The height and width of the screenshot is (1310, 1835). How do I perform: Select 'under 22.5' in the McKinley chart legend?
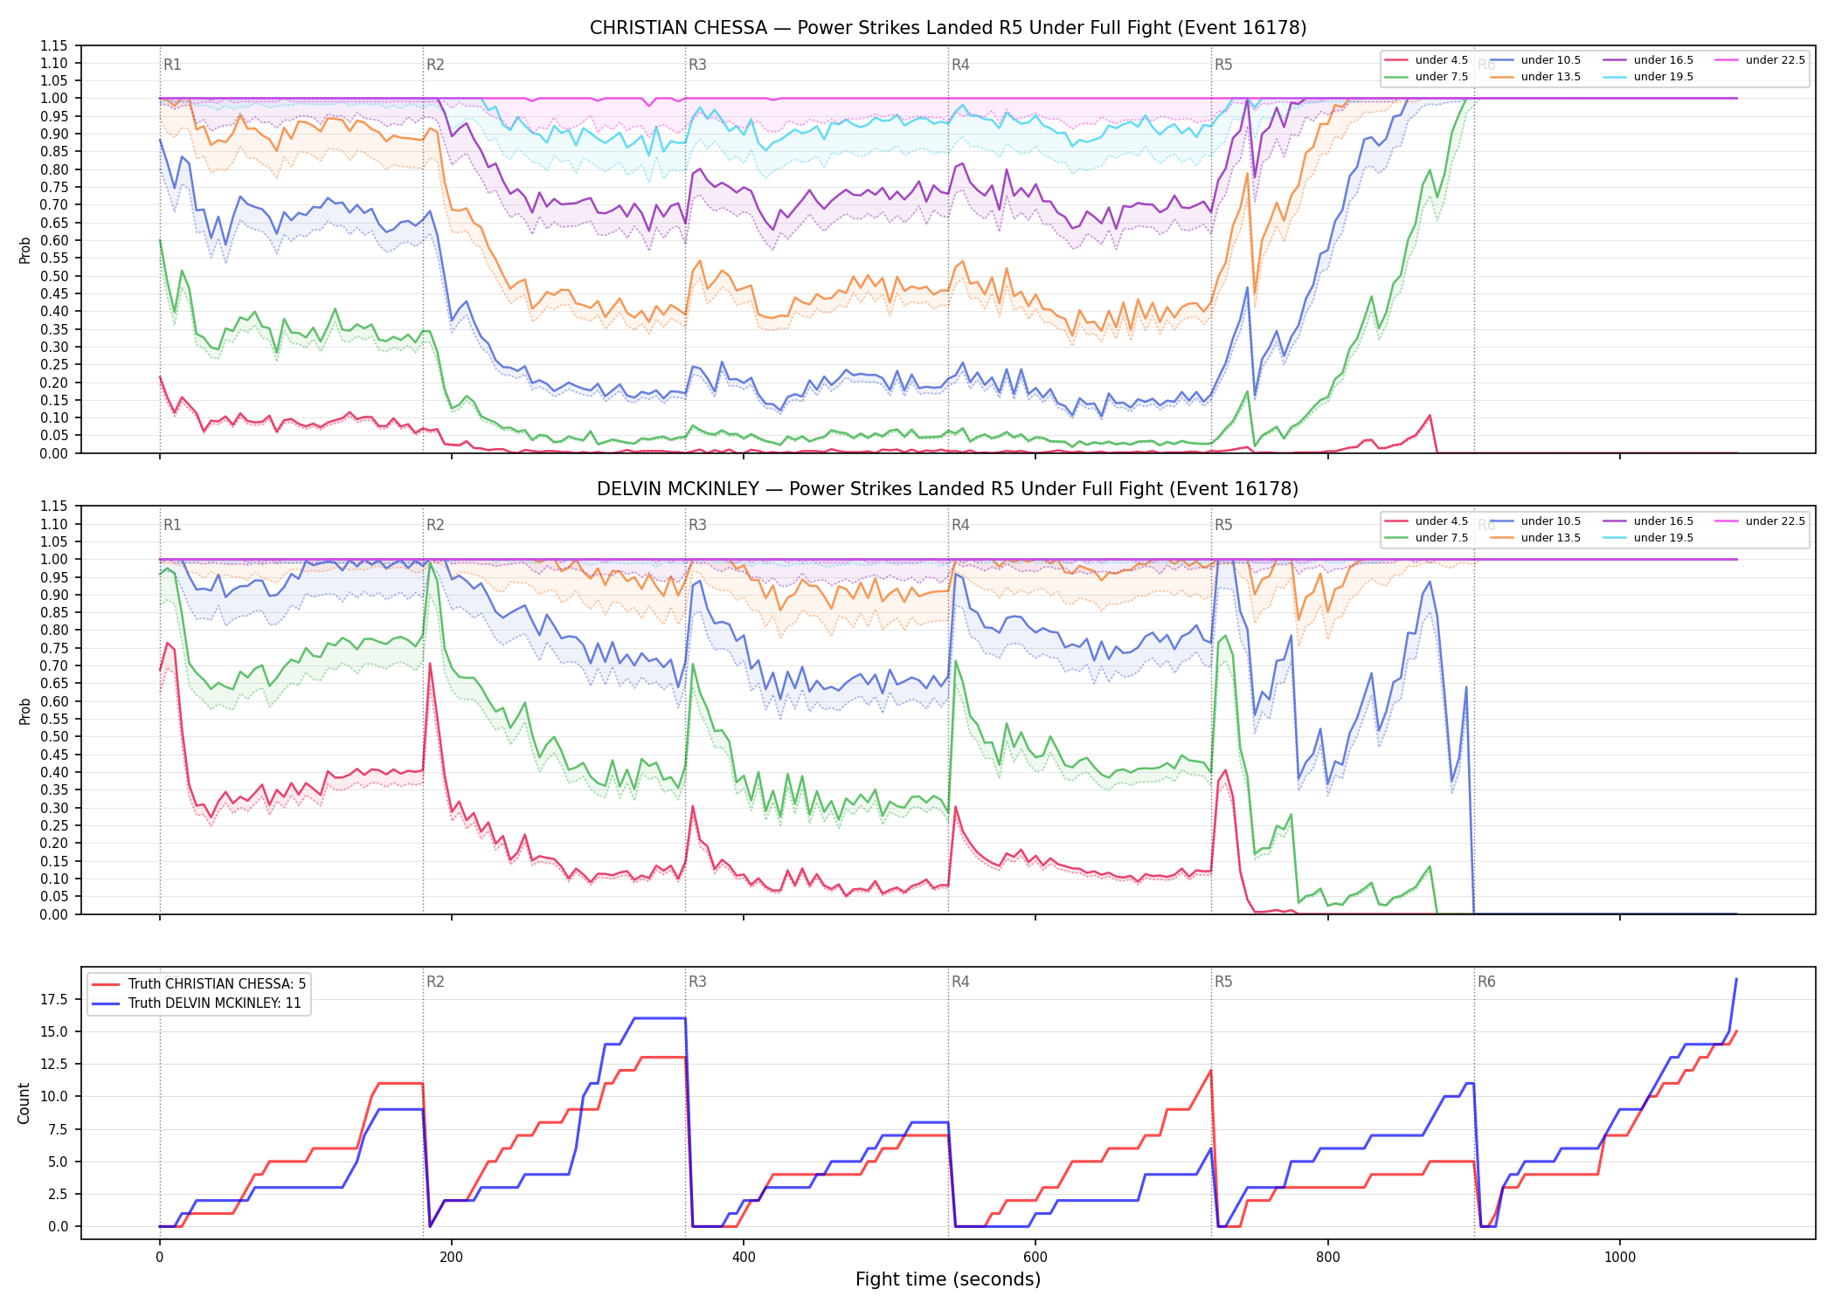coord(1760,521)
